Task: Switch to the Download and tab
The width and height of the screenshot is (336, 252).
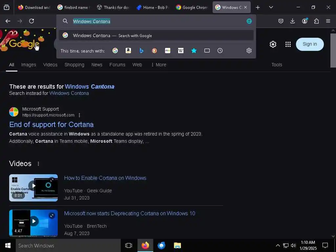Action: [34, 8]
